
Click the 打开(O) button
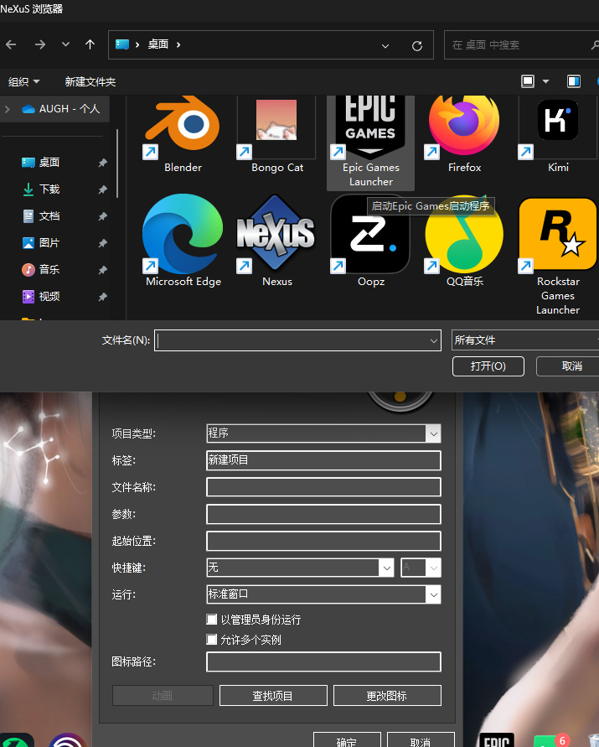pos(488,366)
